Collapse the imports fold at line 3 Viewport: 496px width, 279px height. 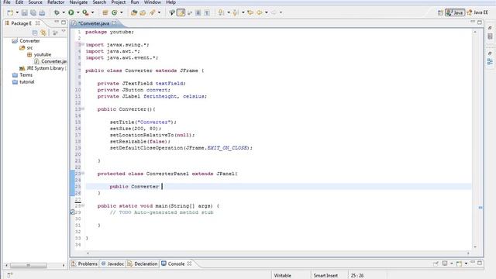(x=83, y=45)
